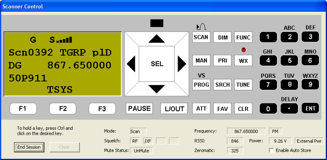Click the squelch icon above SCAN
The image size is (327, 160).
click(x=201, y=27)
